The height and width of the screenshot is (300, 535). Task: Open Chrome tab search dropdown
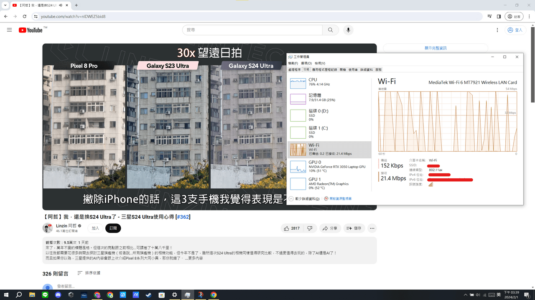(5, 5)
